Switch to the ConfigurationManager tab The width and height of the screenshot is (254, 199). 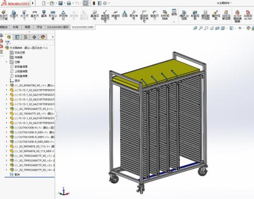pyautogui.click(x=26, y=37)
